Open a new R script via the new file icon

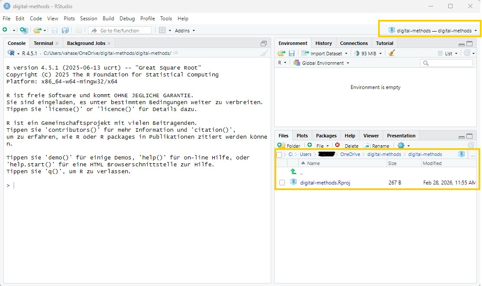(4, 30)
